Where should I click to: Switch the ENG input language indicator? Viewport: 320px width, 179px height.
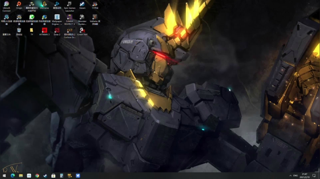[x=296, y=175]
